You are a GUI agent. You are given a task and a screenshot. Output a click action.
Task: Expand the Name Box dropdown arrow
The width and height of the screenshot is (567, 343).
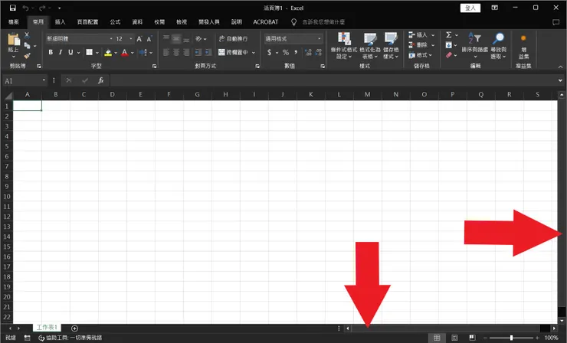[x=44, y=80]
